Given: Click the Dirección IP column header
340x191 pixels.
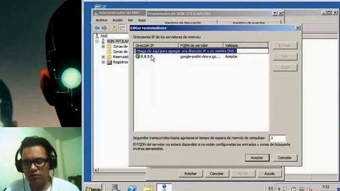Looking at the screenshot, I should [156, 45].
